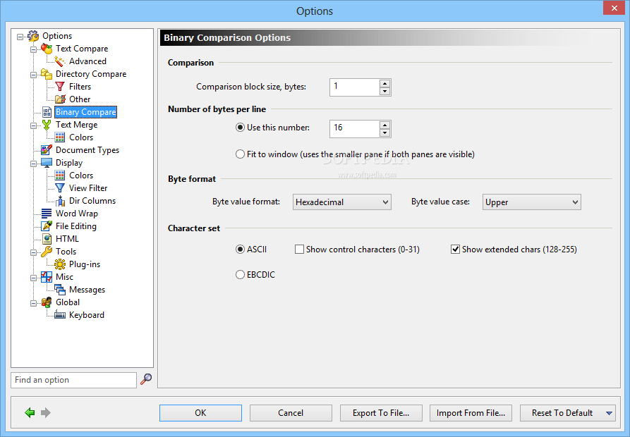Click the Word Wrap lines icon
This screenshot has width=630, height=437.
pyautogui.click(x=47, y=214)
